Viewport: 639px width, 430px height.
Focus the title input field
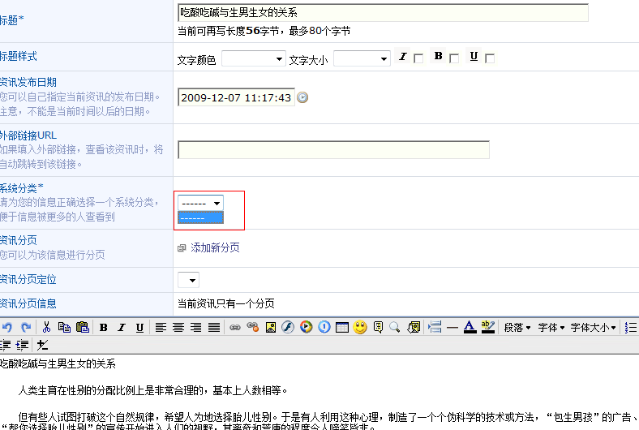(x=383, y=13)
